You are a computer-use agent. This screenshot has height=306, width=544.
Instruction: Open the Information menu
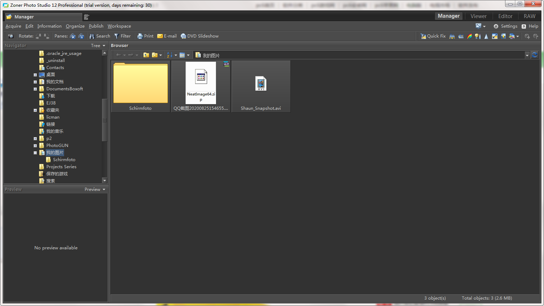50,26
